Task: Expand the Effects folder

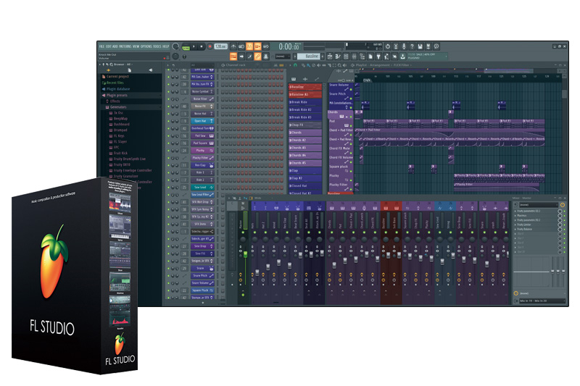Action: 115,101
